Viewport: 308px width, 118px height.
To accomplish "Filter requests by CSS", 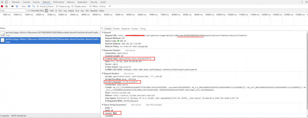I will 60,10.
